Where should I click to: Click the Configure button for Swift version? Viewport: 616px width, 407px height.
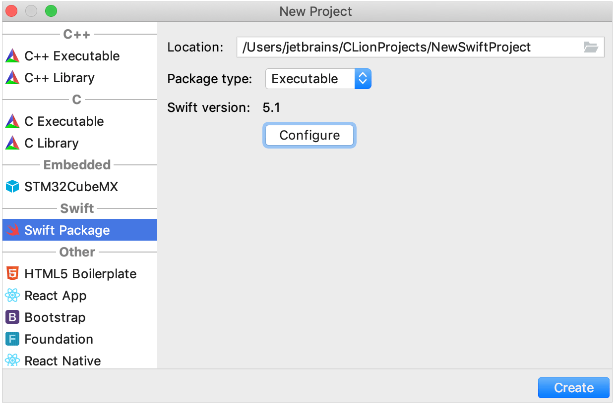click(309, 135)
